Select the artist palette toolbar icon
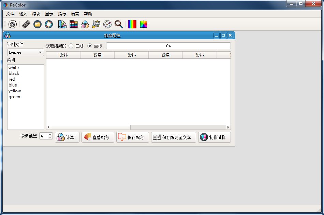The height and width of the screenshot is (215, 324). point(107,24)
